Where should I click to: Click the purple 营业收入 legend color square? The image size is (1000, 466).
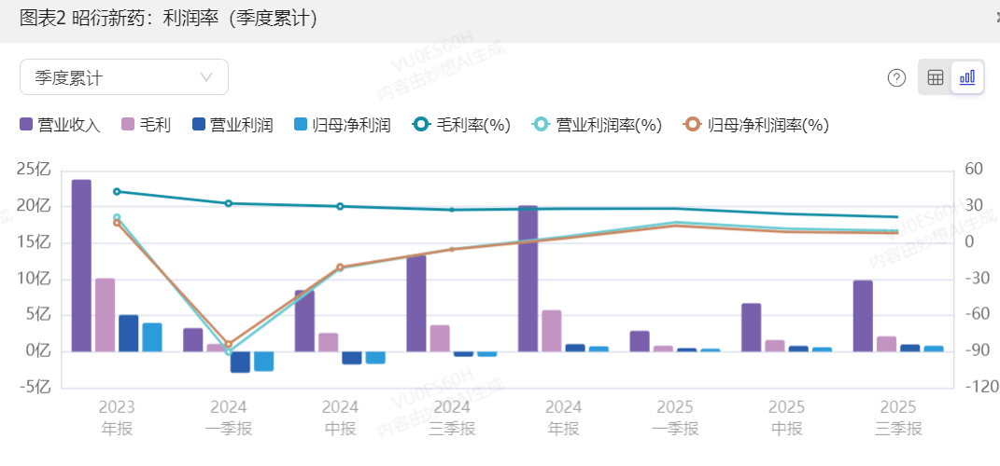coord(26,124)
